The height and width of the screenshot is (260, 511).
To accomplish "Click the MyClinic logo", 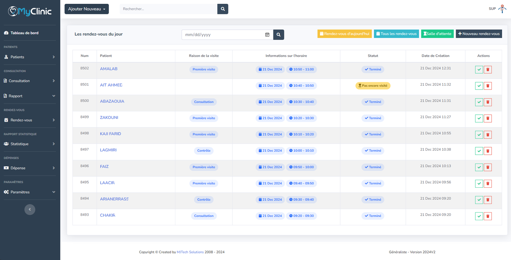I will (30, 11).
